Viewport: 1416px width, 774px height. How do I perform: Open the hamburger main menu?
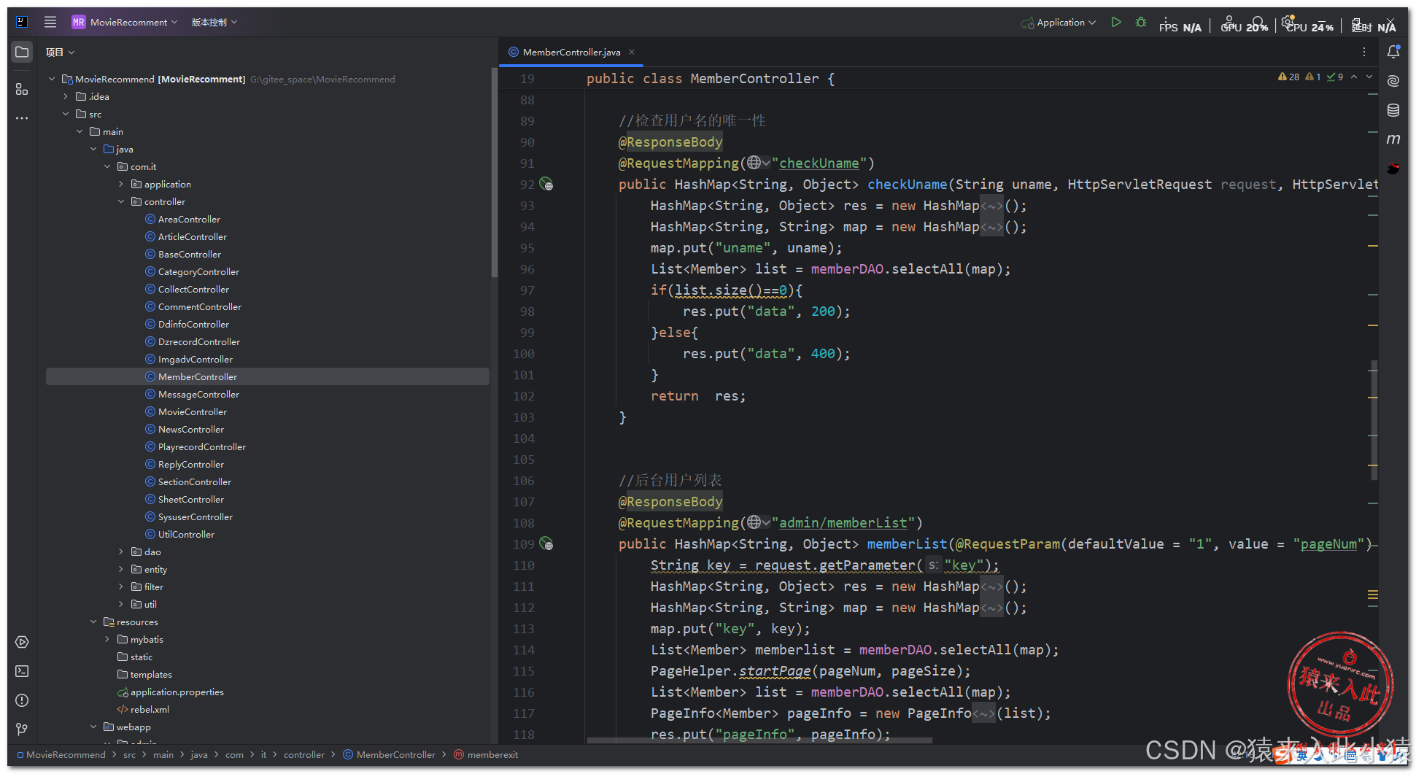[x=50, y=22]
